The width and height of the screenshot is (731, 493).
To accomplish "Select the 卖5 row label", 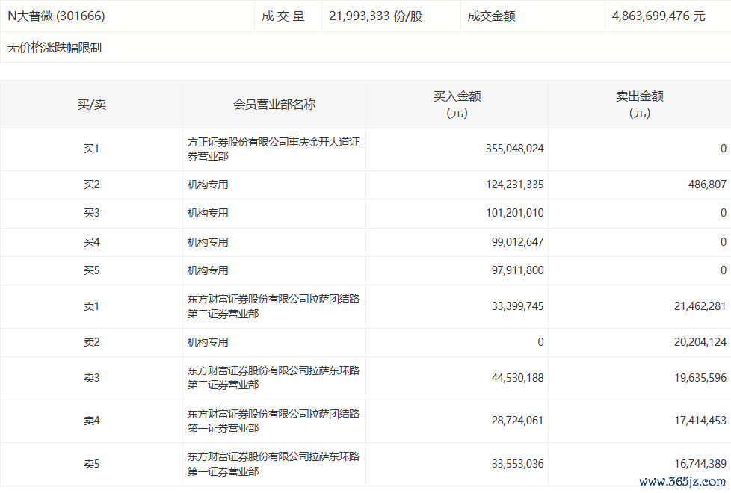I will tap(91, 464).
